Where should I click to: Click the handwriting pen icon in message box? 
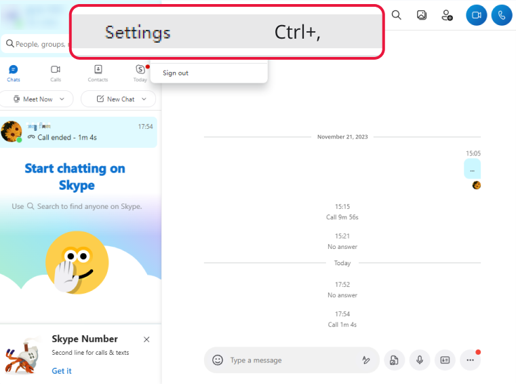pyautogui.click(x=366, y=360)
